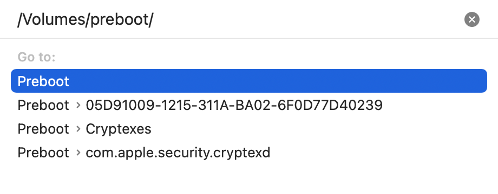Go to the Cryptexes folder suggestion
The image size is (498, 194).
click(x=248, y=129)
